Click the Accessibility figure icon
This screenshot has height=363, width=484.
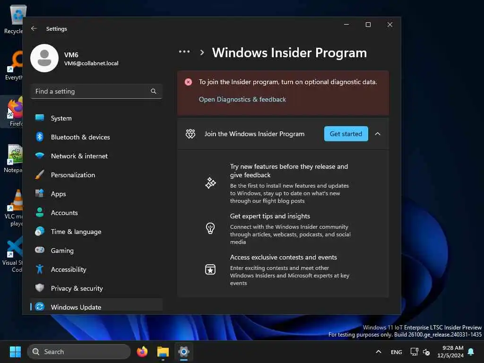pos(40,269)
